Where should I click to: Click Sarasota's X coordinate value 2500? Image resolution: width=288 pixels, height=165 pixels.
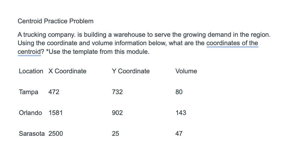pos(56,134)
